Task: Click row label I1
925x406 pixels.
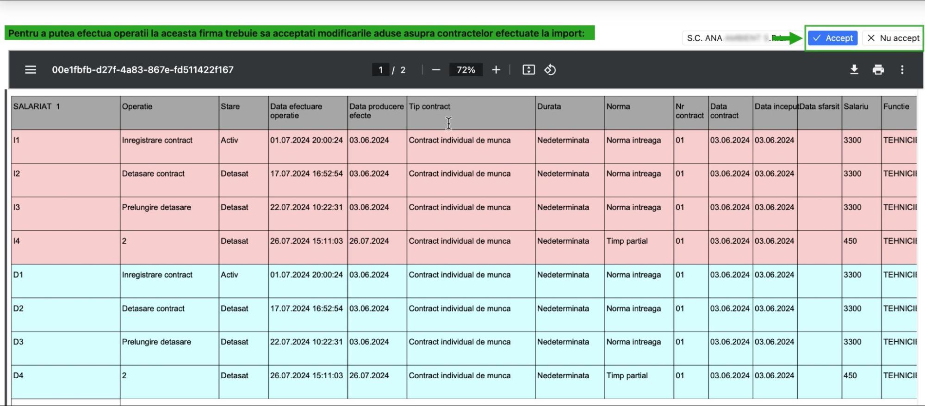Action: pyautogui.click(x=17, y=140)
